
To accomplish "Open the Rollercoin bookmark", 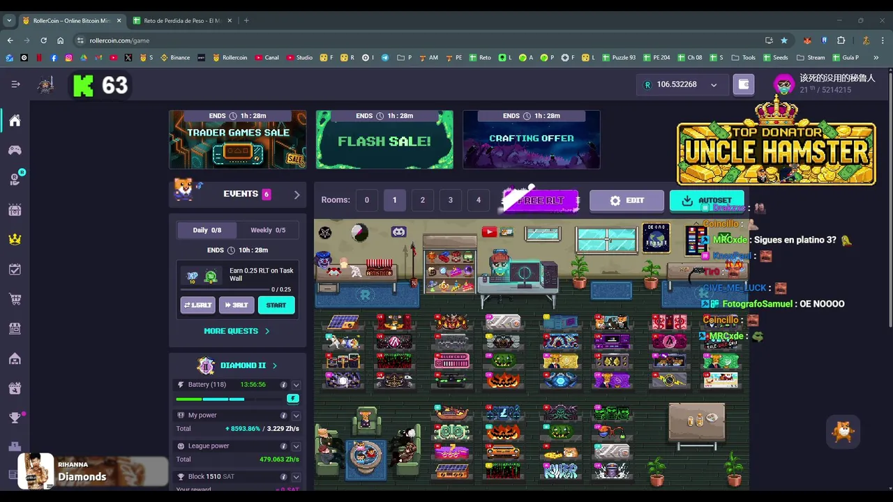I will coord(230,57).
